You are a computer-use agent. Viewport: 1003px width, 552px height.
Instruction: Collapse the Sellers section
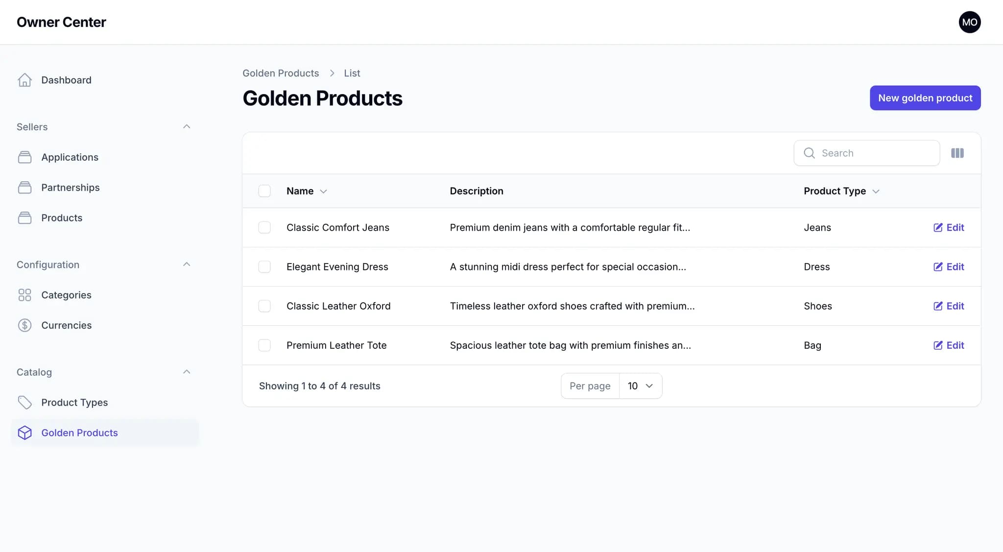pyautogui.click(x=187, y=126)
